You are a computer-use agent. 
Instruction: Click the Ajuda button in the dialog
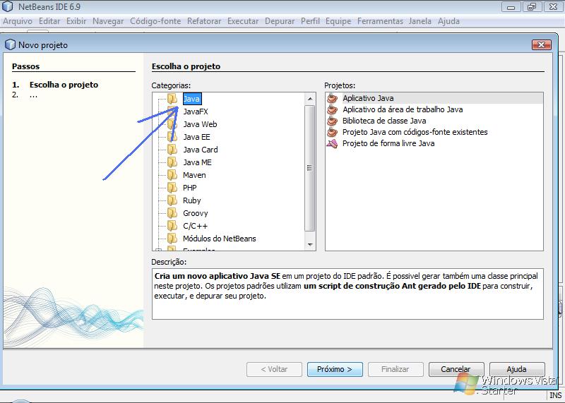tap(517, 369)
